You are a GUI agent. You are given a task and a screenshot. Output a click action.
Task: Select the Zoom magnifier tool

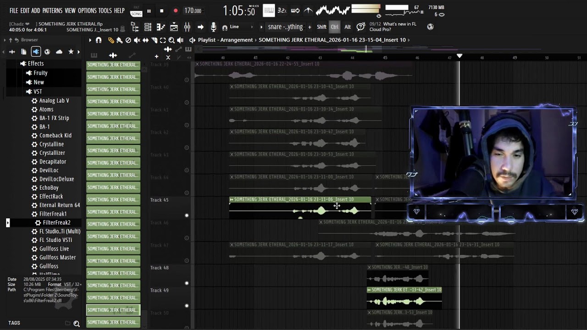[172, 40]
